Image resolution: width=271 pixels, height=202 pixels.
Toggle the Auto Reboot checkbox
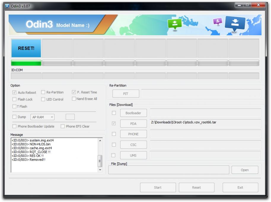click(x=14, y=92)
